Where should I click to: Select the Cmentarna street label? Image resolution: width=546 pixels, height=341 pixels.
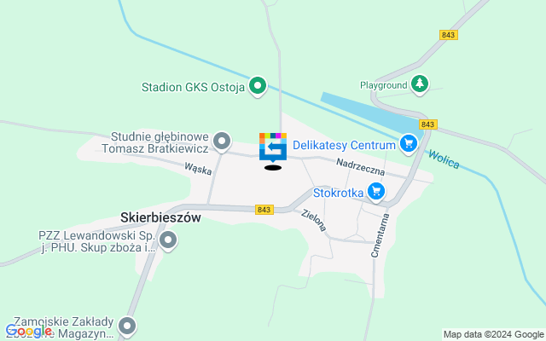(x=380, y=235)
